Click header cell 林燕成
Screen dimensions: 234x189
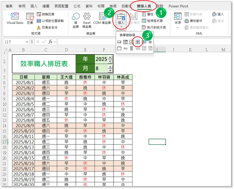click(123, 77)
